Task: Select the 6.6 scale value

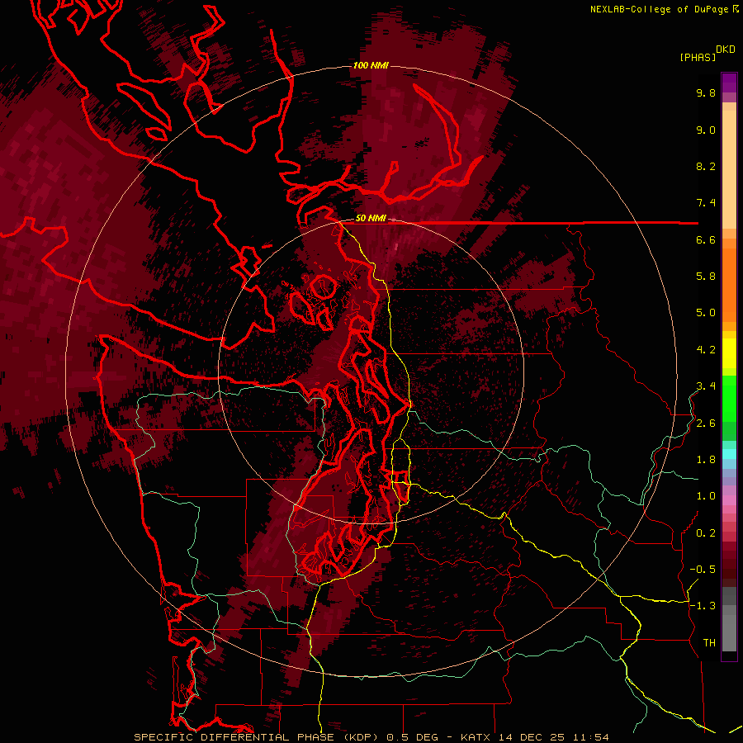Action: [706, 239]
